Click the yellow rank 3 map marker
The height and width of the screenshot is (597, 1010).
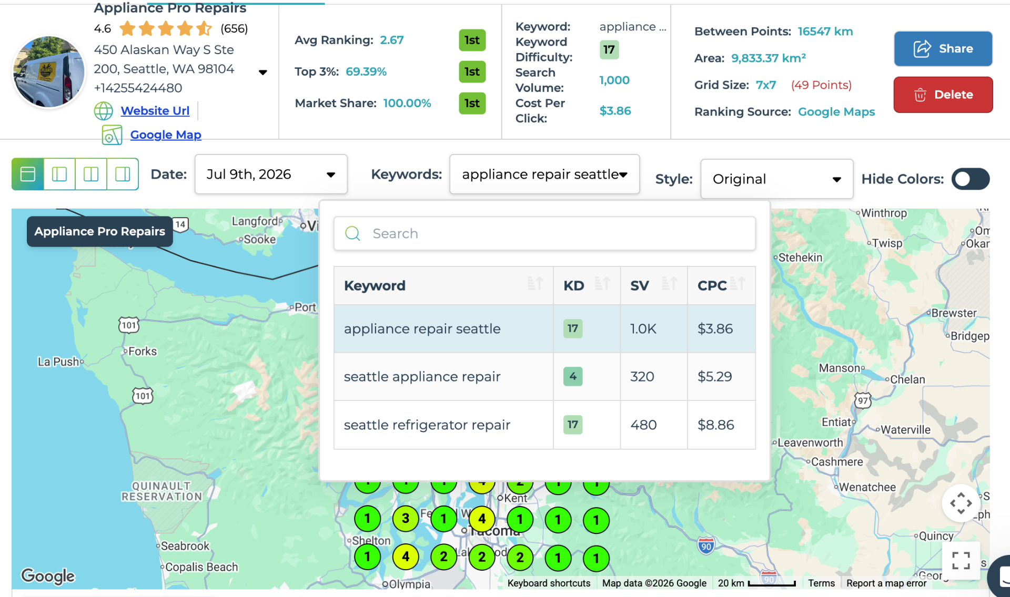point(406,519)
